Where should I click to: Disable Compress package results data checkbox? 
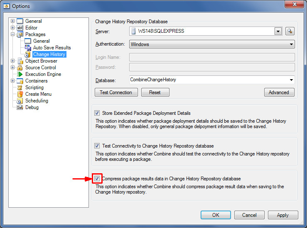tap(97, 179)
